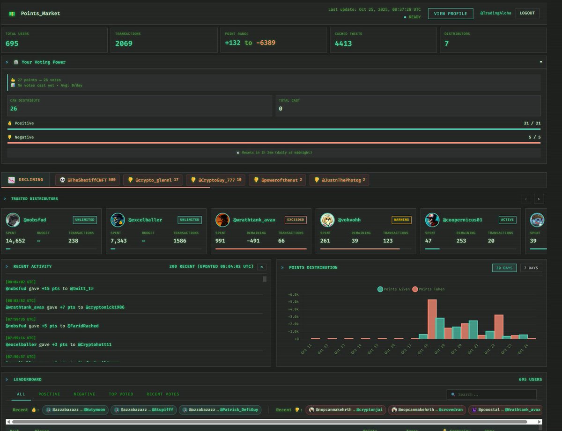Screen dimensions: 562x431
Task: Show next trusted distributors with right arrow
Action: click(x=539, y=199)
